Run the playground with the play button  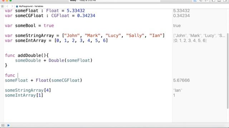(x=9, y=125)
